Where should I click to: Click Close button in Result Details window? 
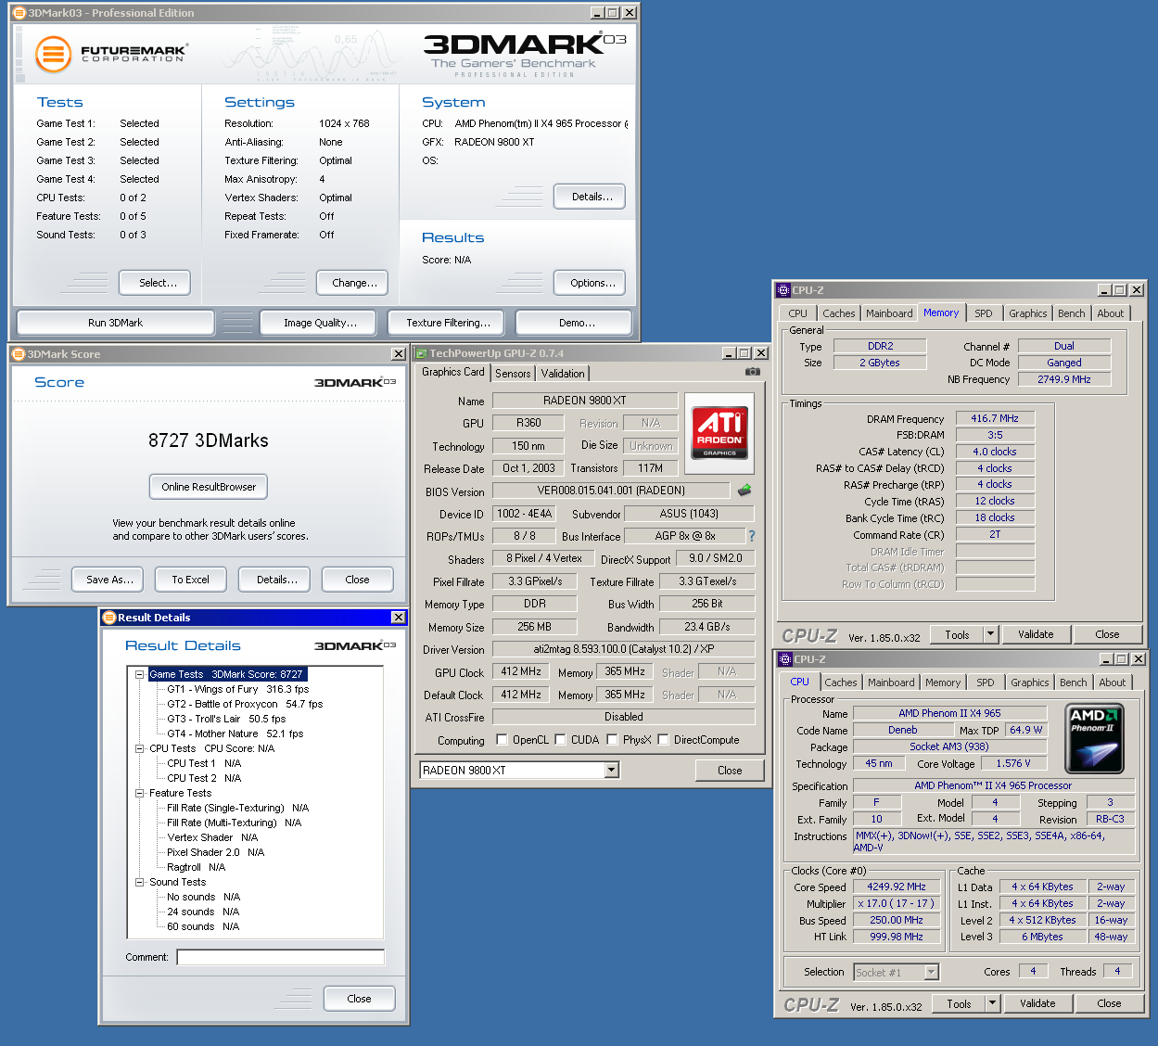point(359,999)
